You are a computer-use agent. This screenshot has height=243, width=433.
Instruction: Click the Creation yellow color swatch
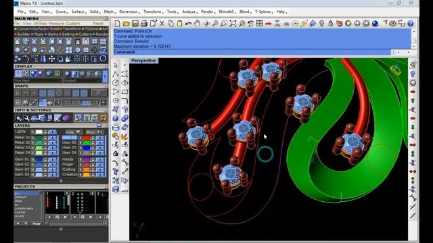click(x=87, y=175)
